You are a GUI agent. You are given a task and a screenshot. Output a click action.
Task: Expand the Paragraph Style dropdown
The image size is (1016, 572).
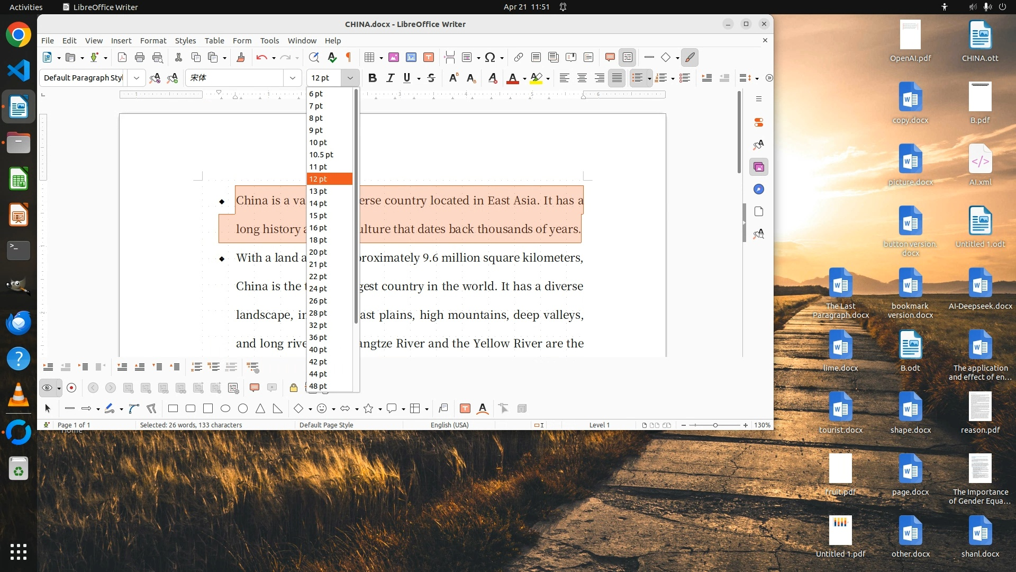pos(137,78)
